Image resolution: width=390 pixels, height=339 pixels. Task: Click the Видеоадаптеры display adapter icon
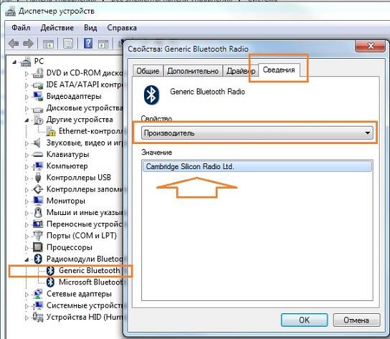(x=38, y=96)
